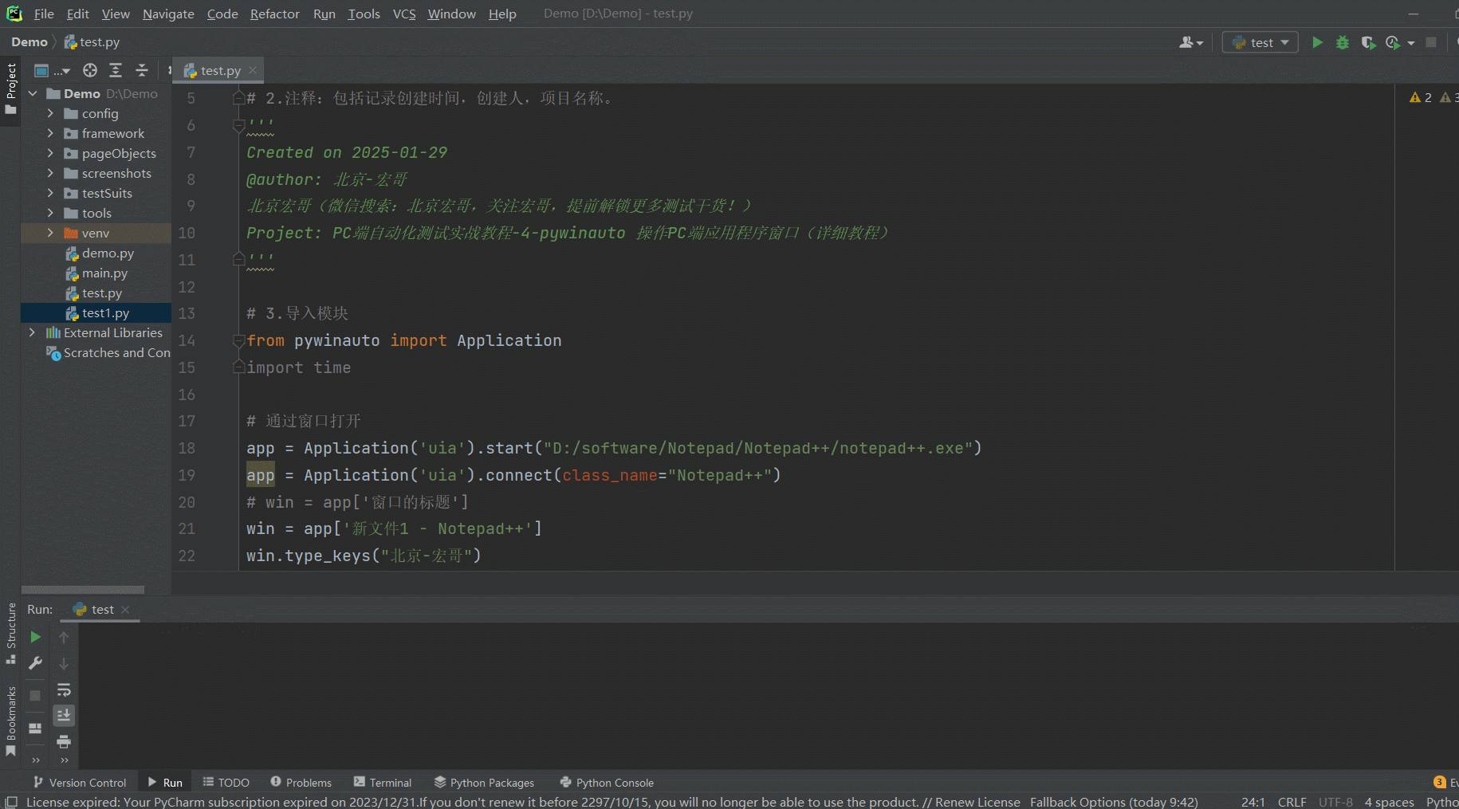Screen dimensions: 1459x809
Task: Expand External Libraries node arrow
Action: pyautogui.click(x=33, y=332)
